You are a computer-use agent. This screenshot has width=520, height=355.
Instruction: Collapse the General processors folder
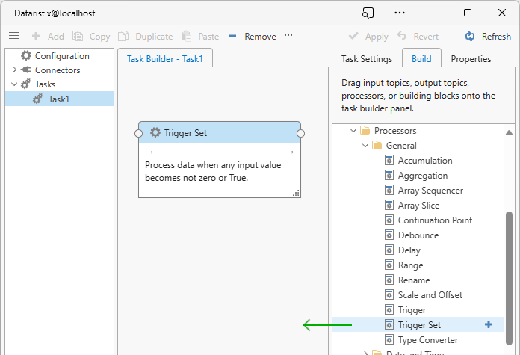365,146
